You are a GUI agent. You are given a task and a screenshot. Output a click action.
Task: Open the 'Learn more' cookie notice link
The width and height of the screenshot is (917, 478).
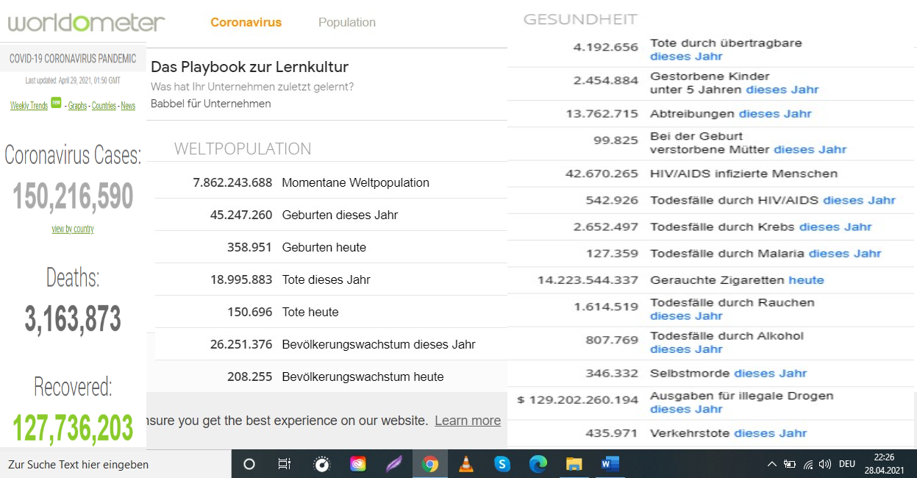(x=468, y=420)
